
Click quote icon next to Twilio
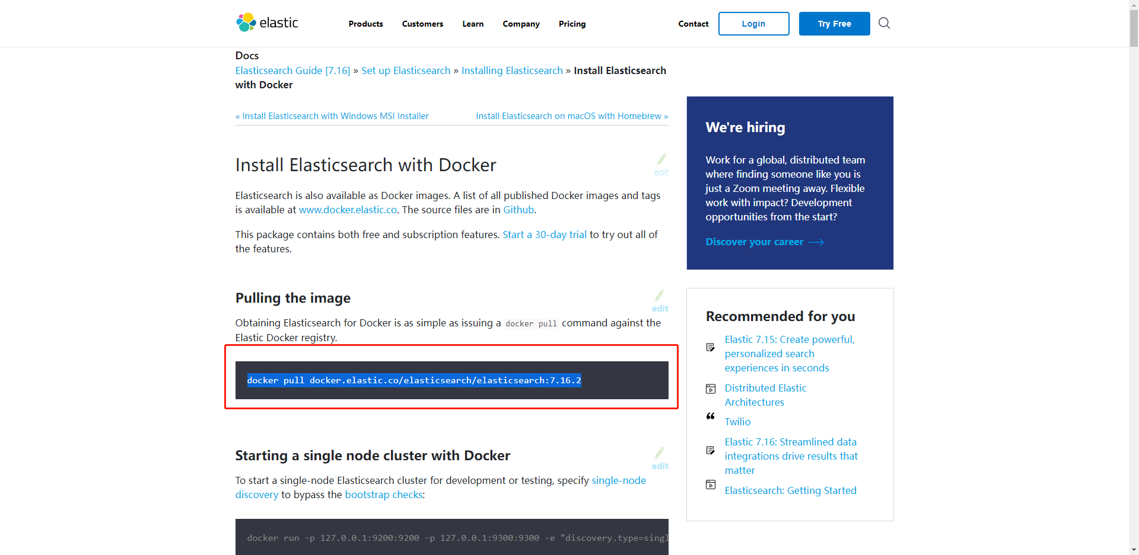coord(710,416)
